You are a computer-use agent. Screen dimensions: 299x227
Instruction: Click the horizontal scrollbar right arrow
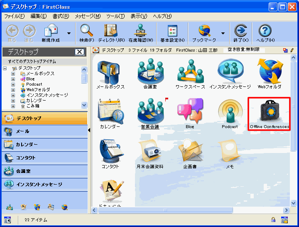coord(287,210)
